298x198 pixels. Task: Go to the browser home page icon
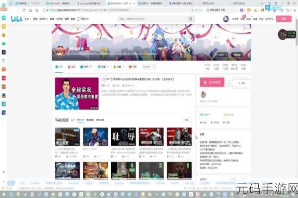[x=30, y=10]
